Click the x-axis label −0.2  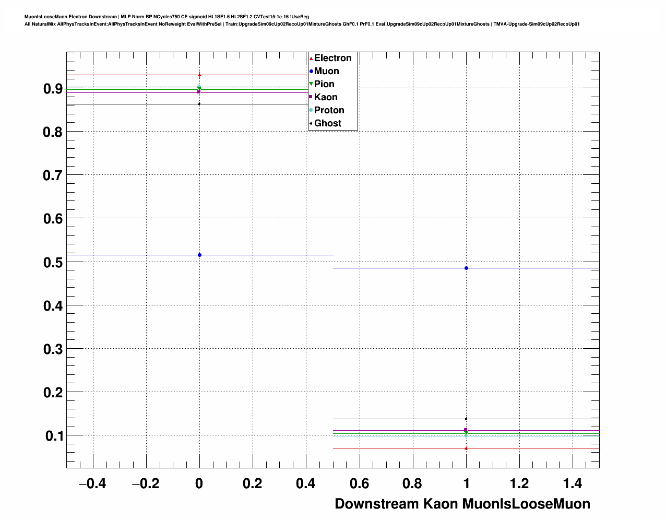[145, 484]
